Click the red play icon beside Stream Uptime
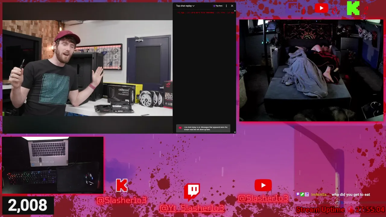 click(x=350, y=210)
